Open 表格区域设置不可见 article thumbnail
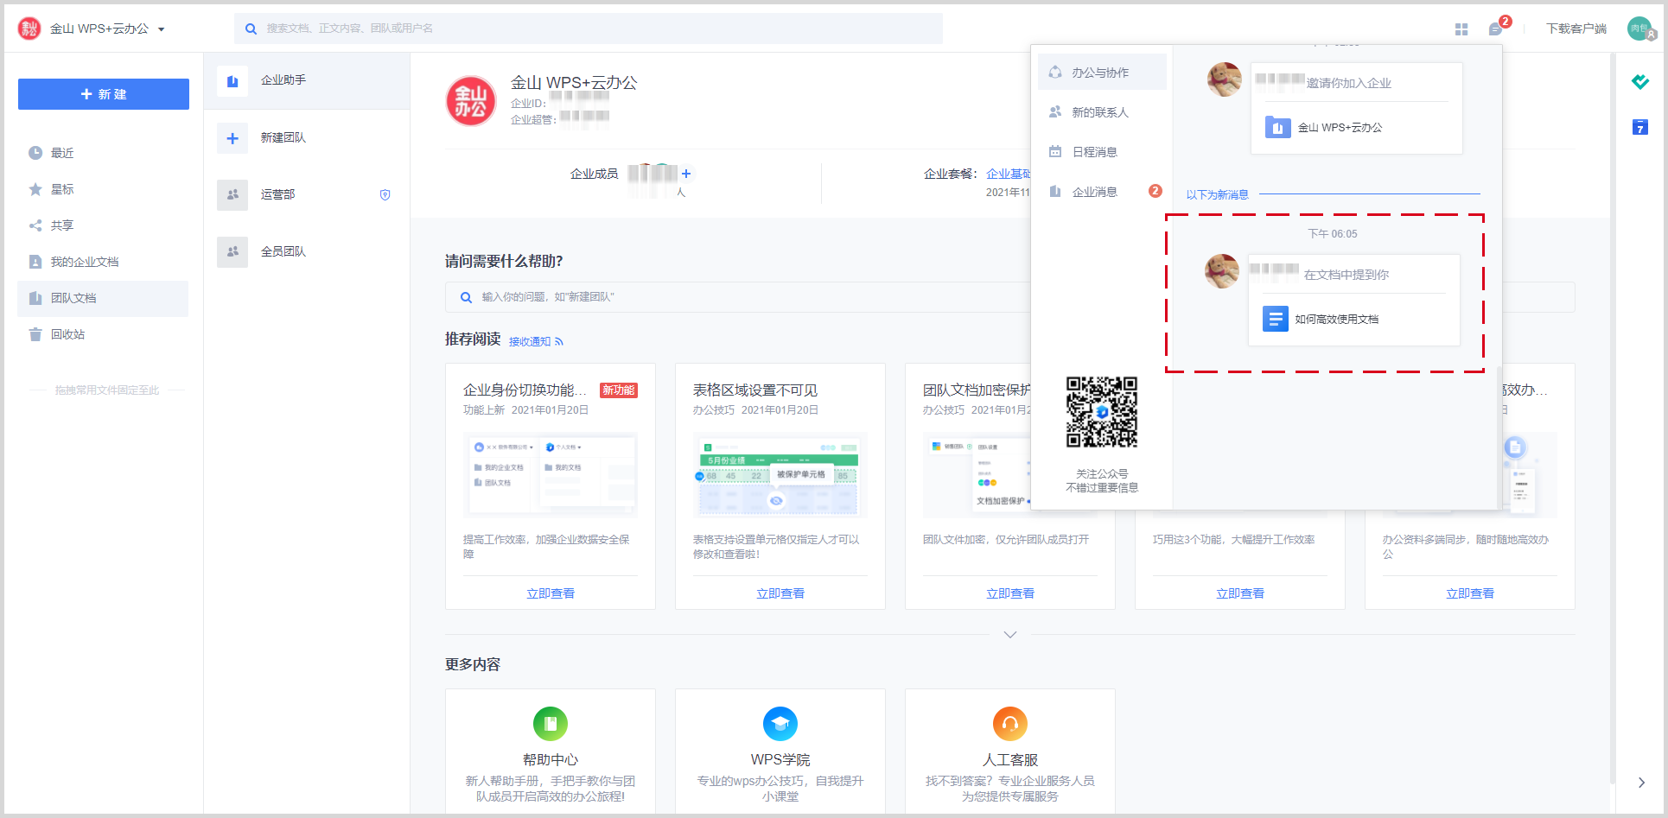 (x=780, y=475)
